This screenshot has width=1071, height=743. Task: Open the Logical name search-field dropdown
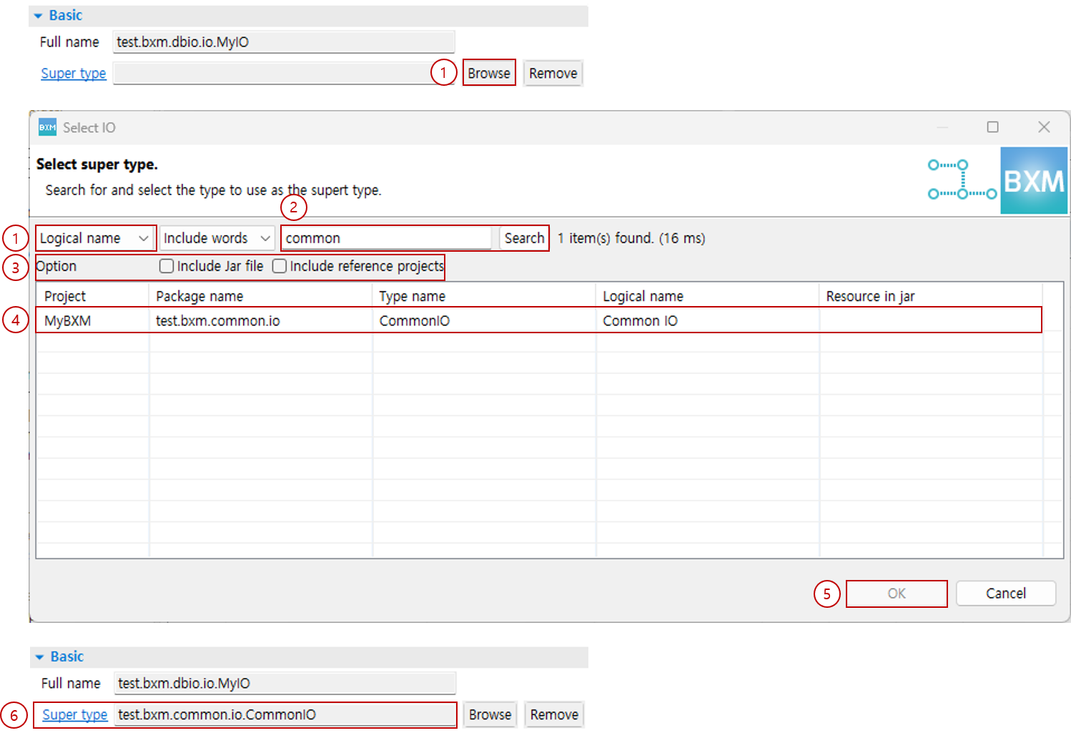pos(95,238)
